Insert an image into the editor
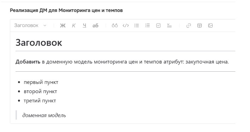This screenshot has height=132, width=250. coord(210,25)
